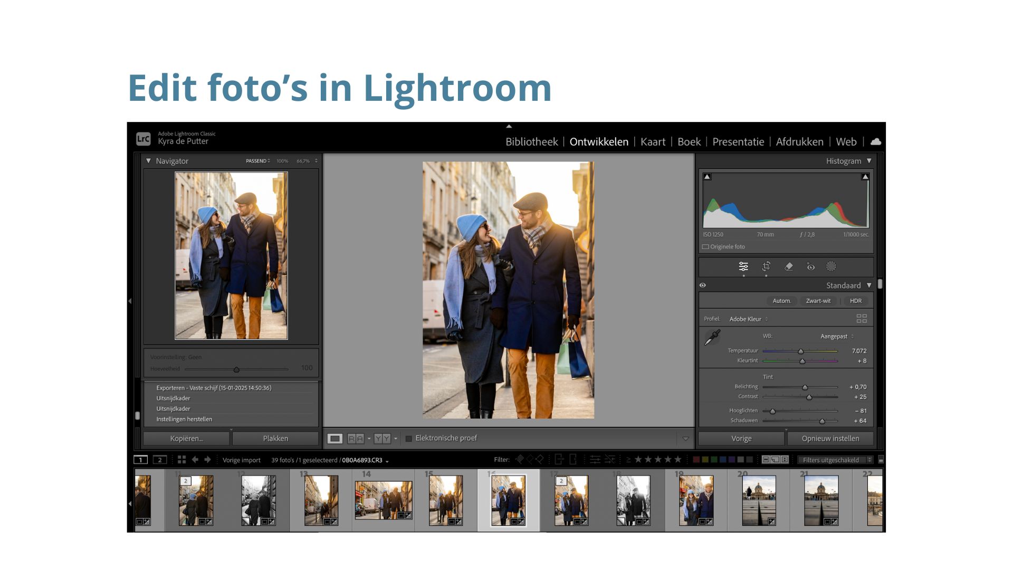Click the cloud sync status icon

coord(876,141)
